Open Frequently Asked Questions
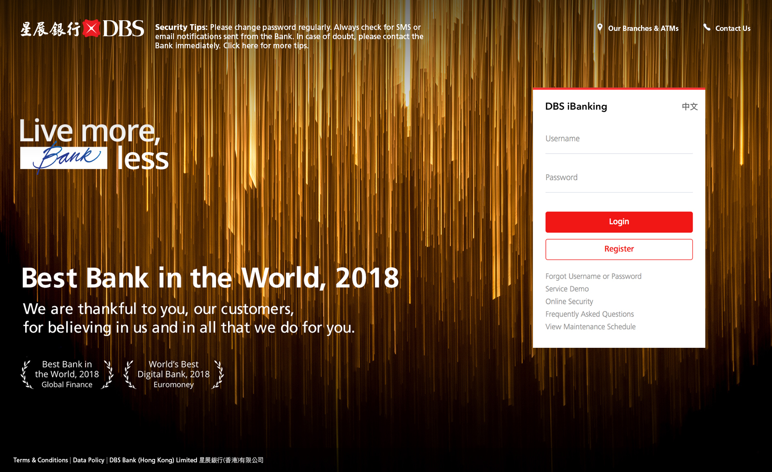772x472 pixels. pos(589,314)
